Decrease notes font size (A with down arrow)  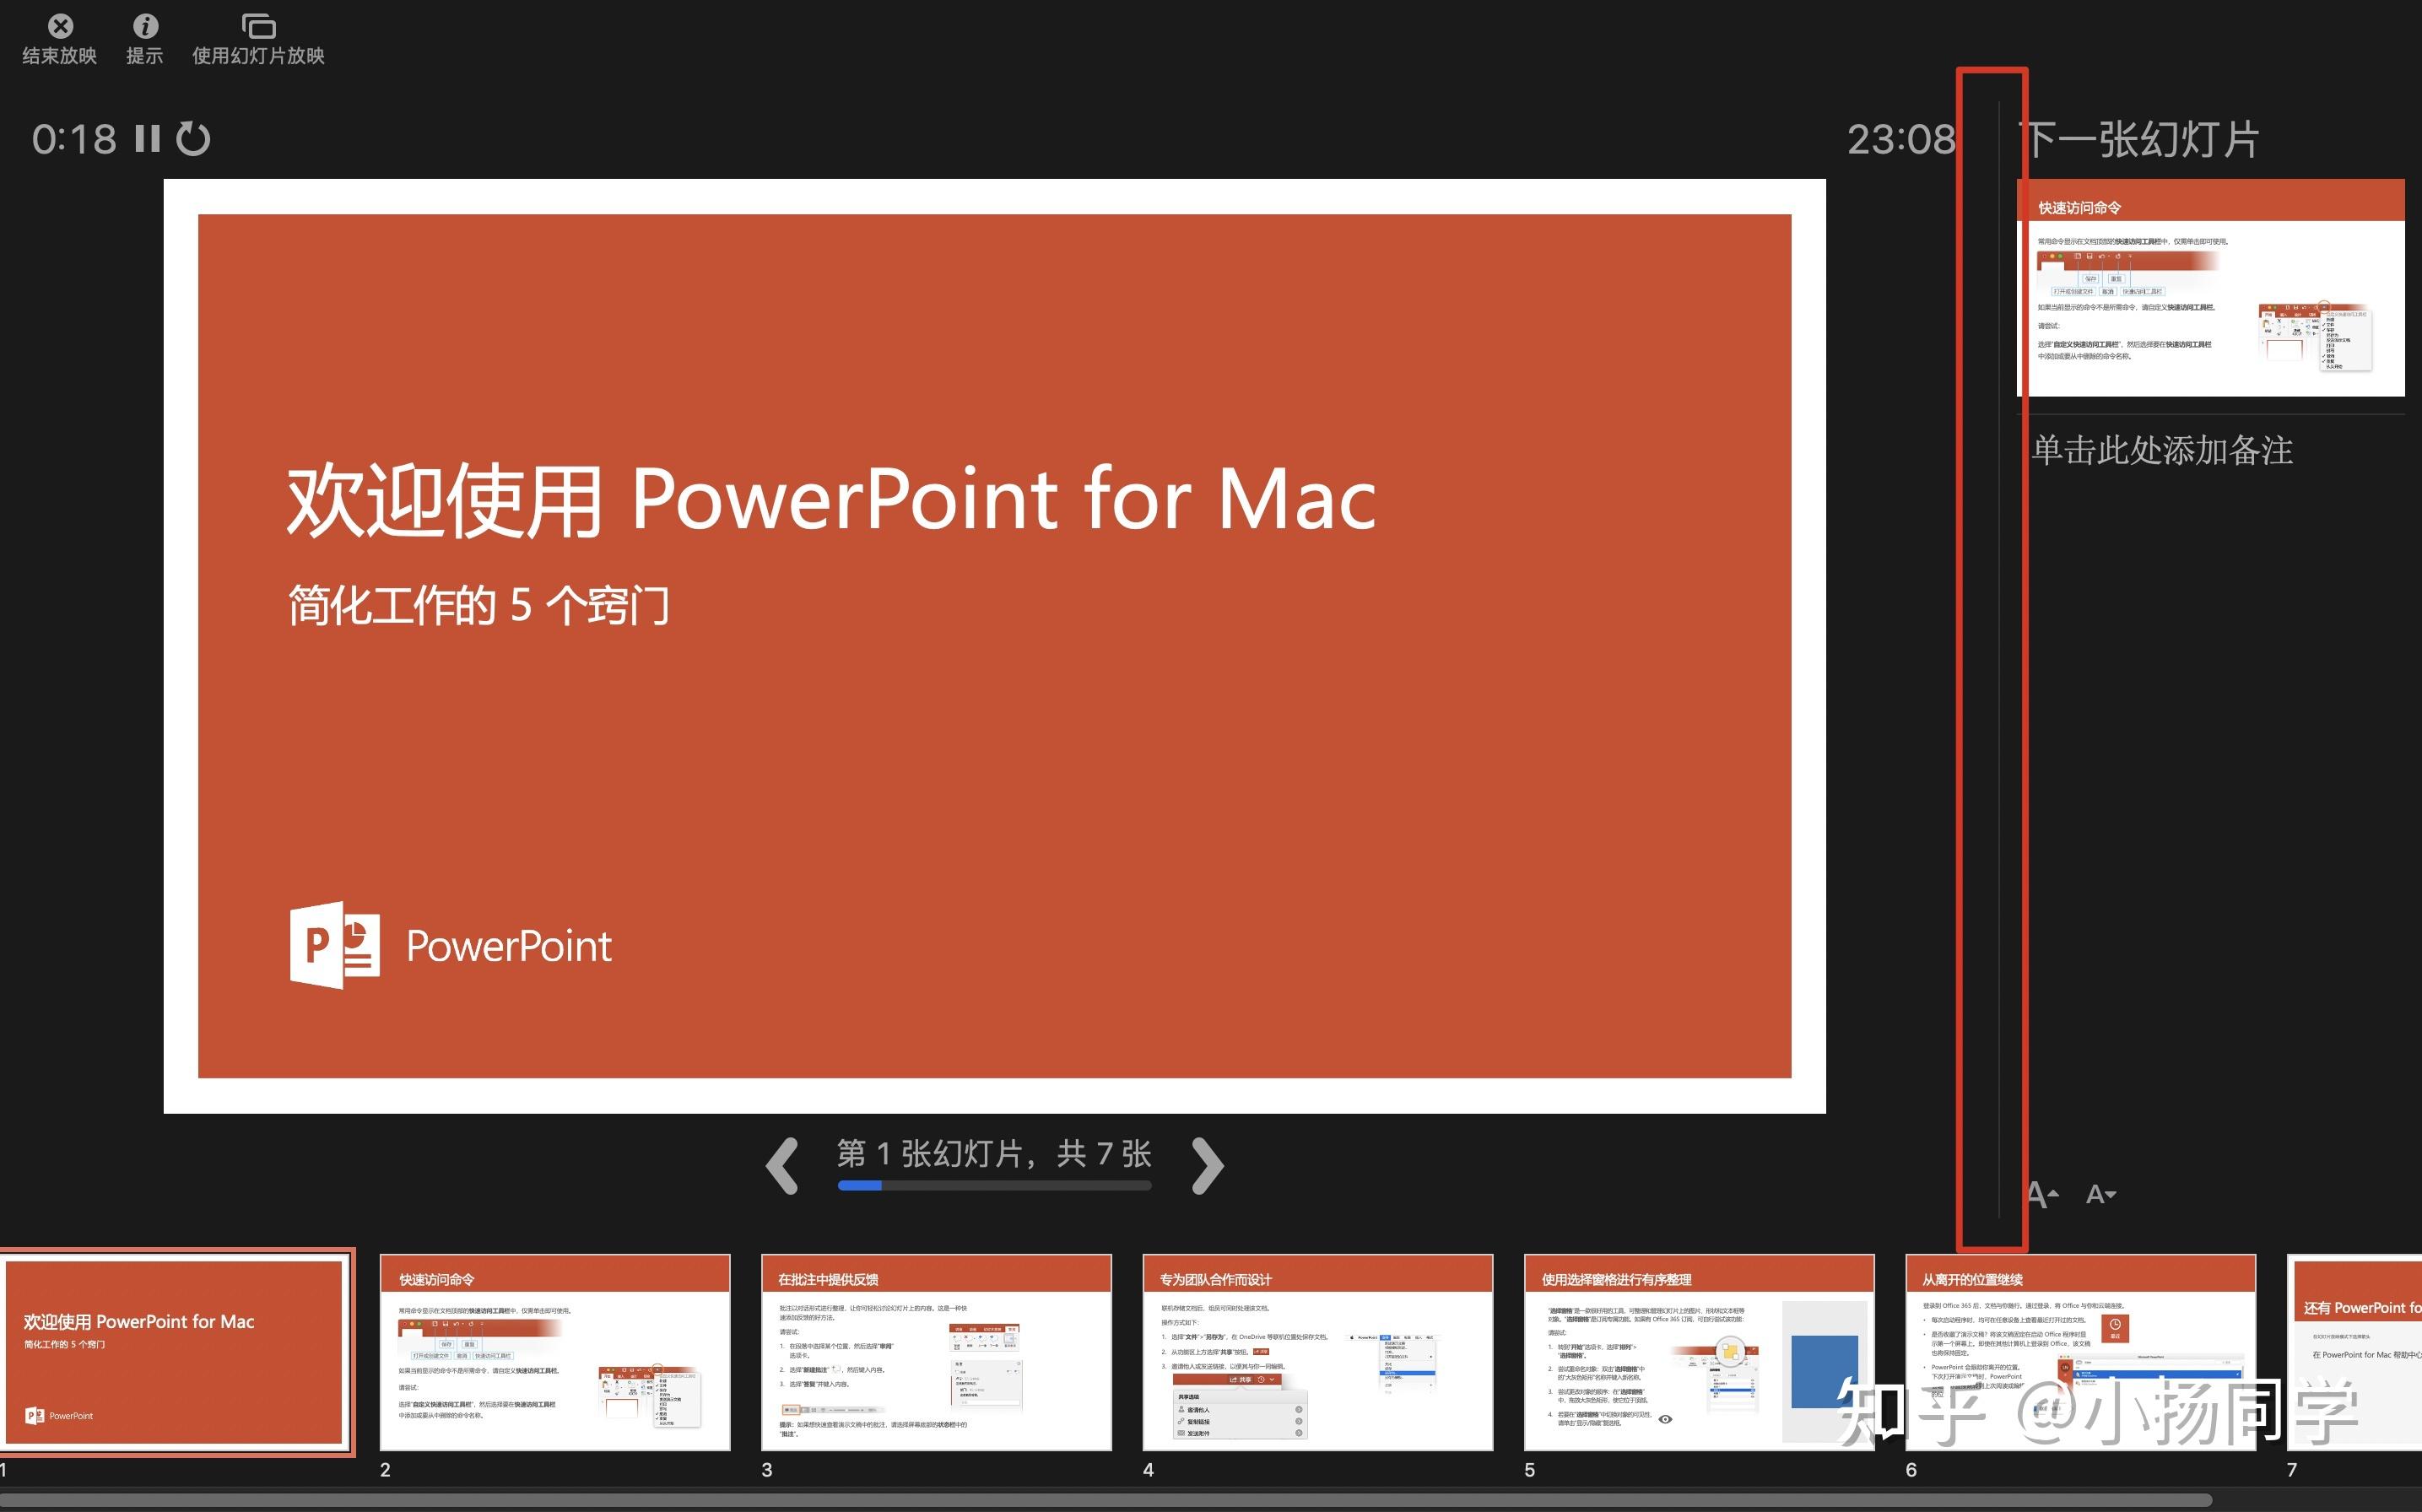[2101, 1194]
